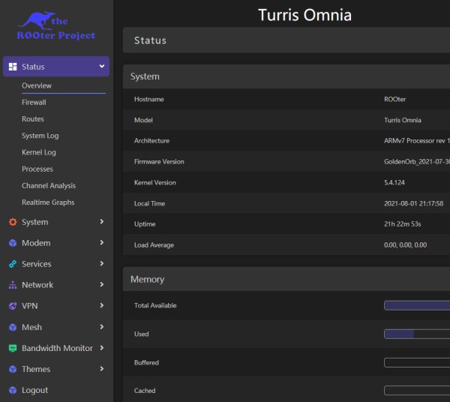Click the Used memory progress bar
450x402 pixels.
417,334
